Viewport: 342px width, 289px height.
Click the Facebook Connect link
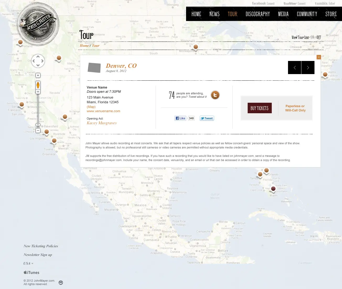click(263, 3)
